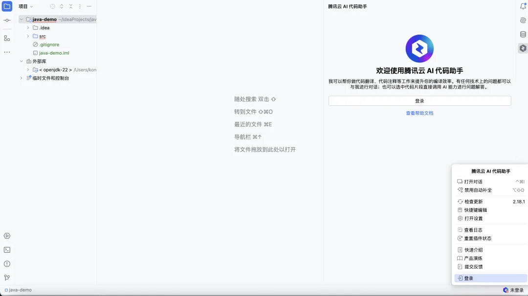This screenshot has height=296, width=528.
Task: Expand the openjdk-22 library node
Action: click(28, 70)
